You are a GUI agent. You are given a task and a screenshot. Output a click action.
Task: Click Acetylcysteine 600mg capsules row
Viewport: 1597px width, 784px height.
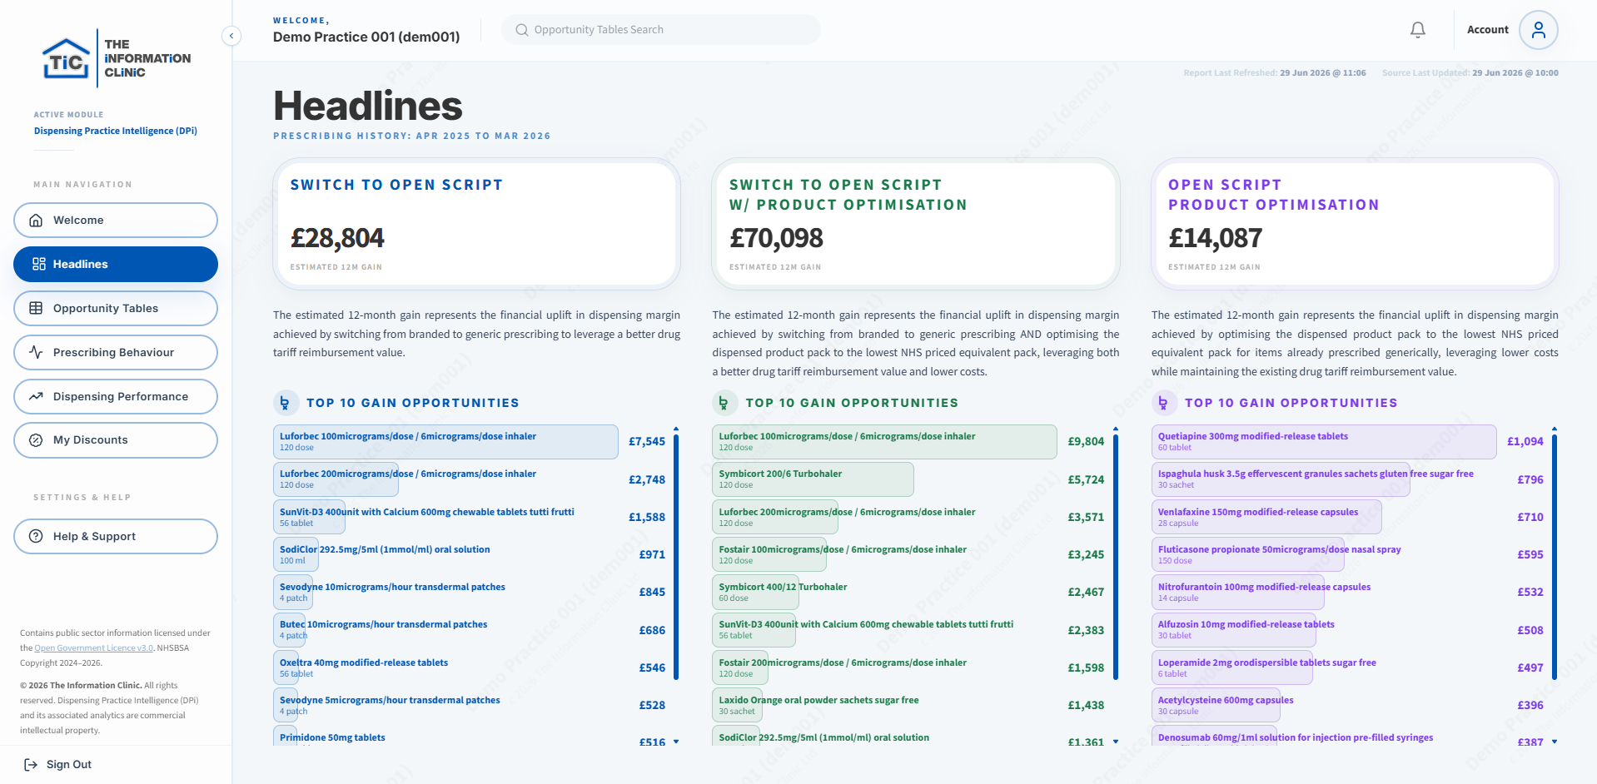(1350, 705)
